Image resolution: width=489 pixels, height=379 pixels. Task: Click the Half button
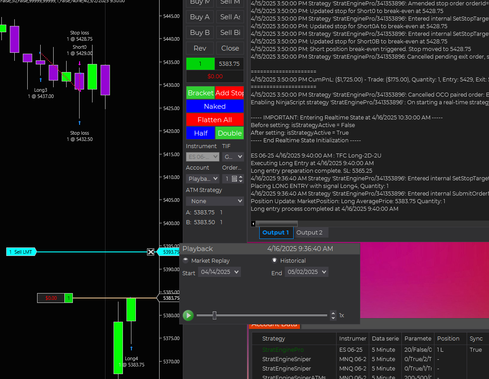click(x=201, y=133)
